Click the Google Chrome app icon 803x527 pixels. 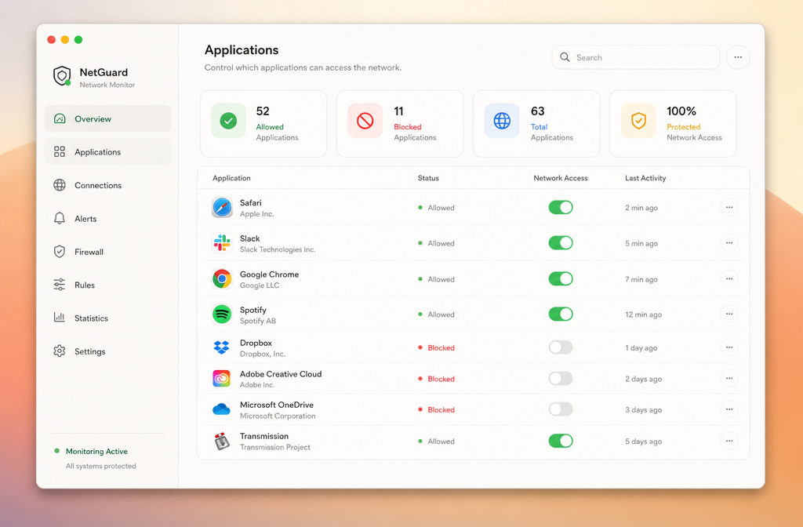coord(222,278)
